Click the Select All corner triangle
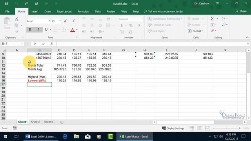The image size is (251, 141). (4, 51)
